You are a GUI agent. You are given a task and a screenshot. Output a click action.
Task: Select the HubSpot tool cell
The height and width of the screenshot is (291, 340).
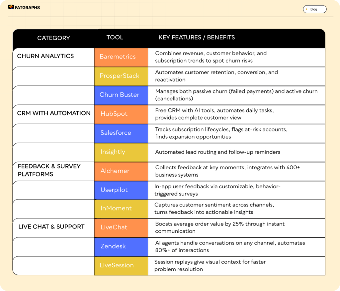coord(121,114)
